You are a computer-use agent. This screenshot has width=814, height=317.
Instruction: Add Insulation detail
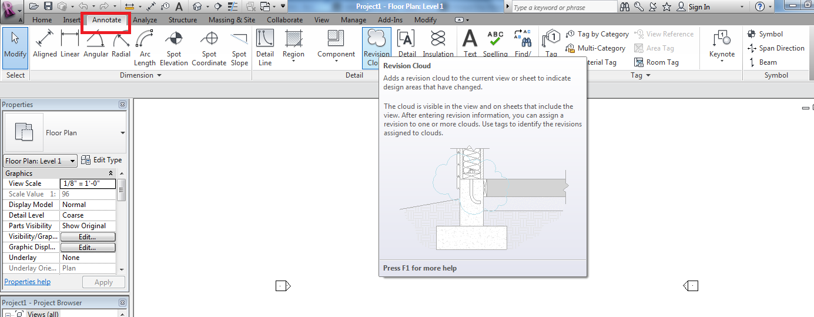(438, 43)
